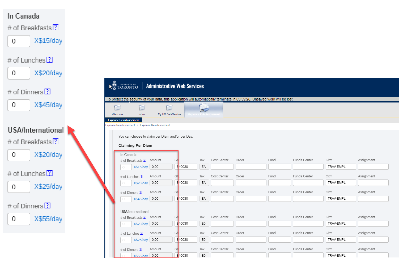
Task: Click G/L field in Canada Breakfasts row
Action: (186, 167)
